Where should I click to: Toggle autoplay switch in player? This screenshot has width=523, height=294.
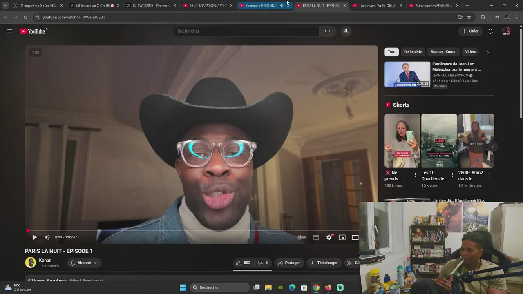[x=302, y=237]
